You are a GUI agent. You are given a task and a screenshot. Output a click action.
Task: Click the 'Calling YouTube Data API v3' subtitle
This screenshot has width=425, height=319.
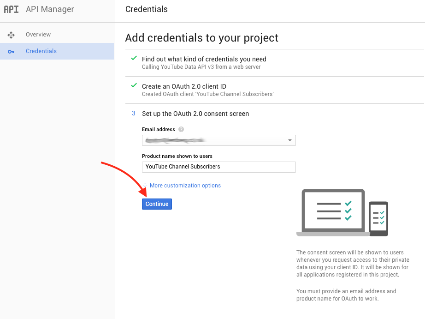201,67
